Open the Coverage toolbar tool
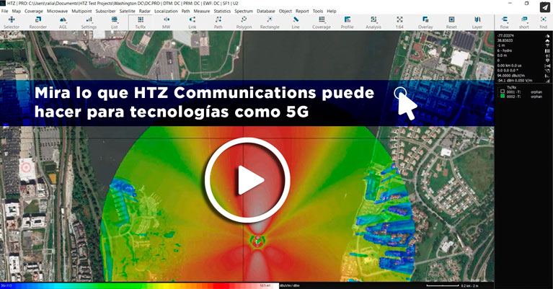Image resolution: width=553 pixels, height=289 pixels. point(321,22)
